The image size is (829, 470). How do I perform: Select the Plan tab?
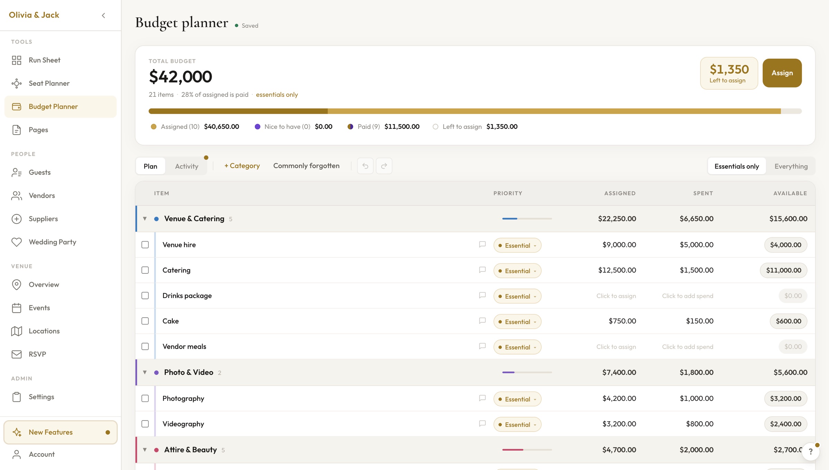click(x=150, y=166)
